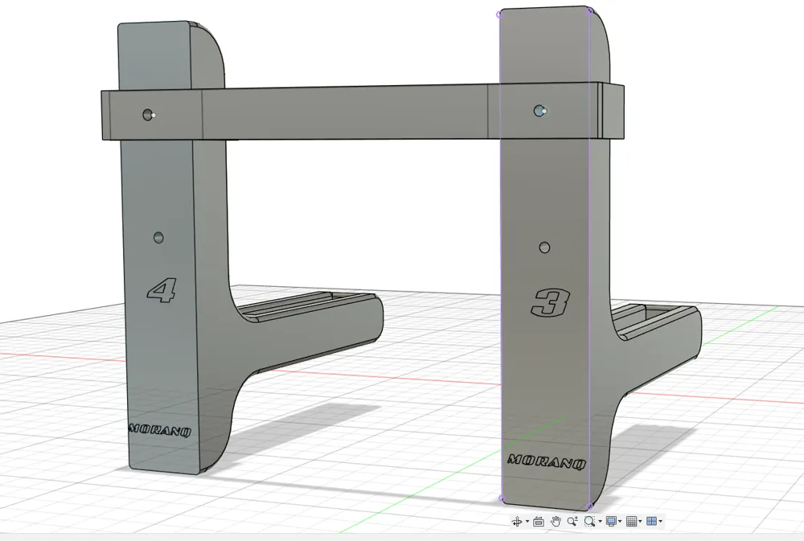Click the Viewports icon
Screen dimensions: 804x541
point(653,521)
